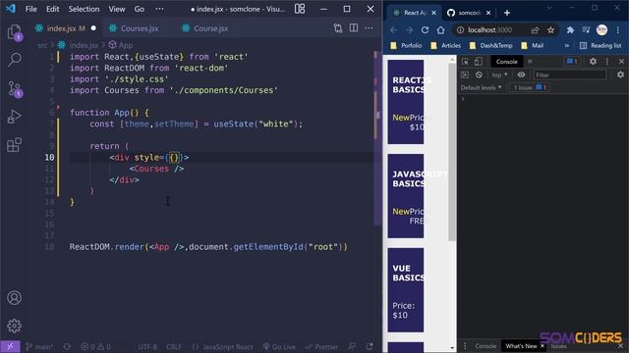Open the Default levels dropdown
Image resolution: width=629 pixels, height=353 pixels.
pyautogui.click(x=481, y=87)
